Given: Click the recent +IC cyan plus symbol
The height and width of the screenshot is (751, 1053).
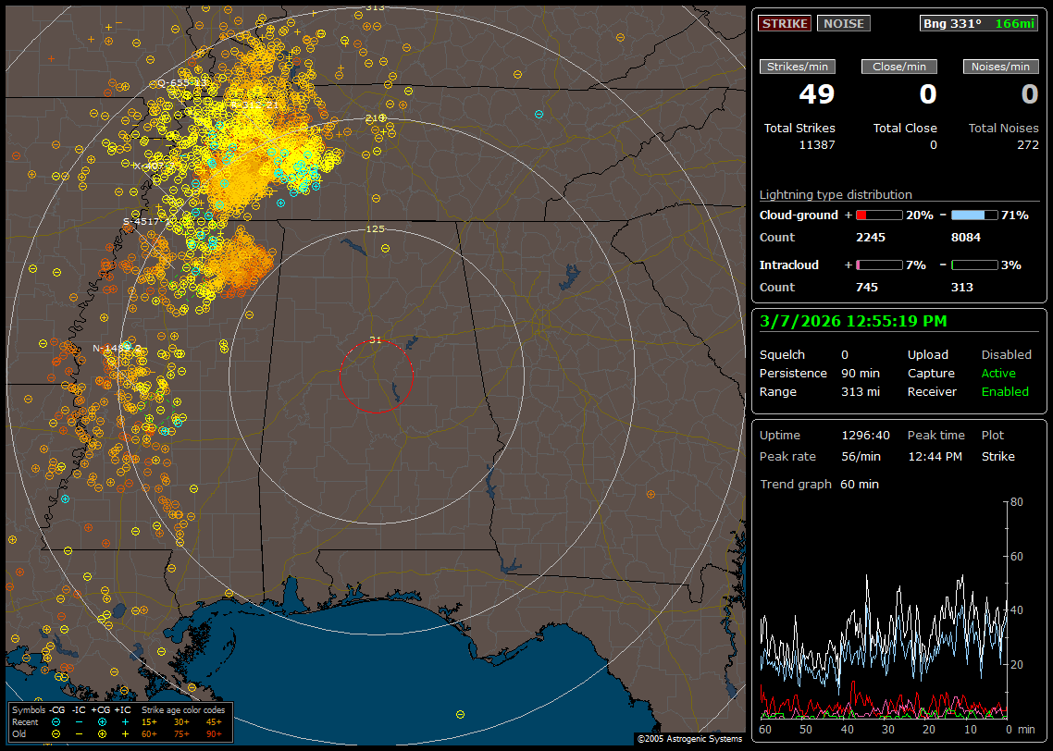Looking at the screenshot, I should (x=125, y=721).
